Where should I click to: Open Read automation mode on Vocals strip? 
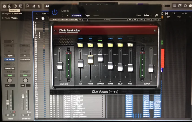[x=10, y=75]
